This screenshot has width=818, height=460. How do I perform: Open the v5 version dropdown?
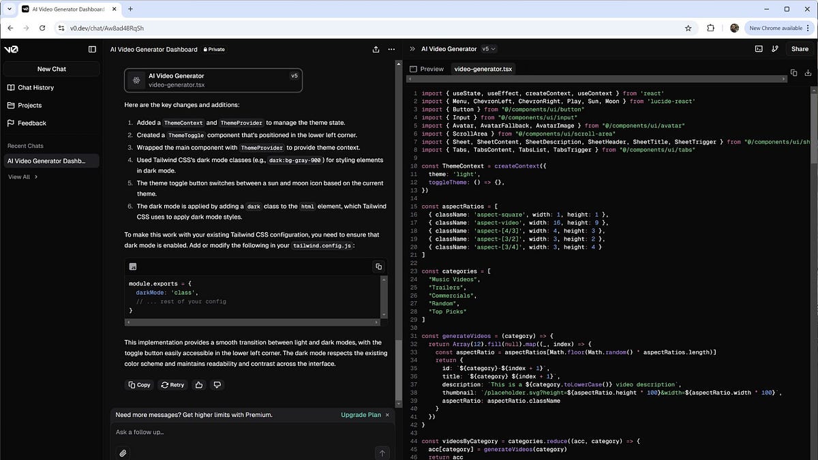pos(488,49)
